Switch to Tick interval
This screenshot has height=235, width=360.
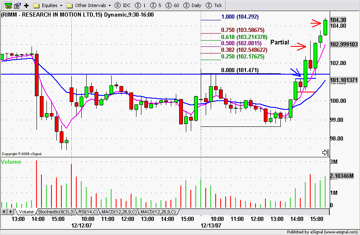pyautogui.click(x=214, y=5)
